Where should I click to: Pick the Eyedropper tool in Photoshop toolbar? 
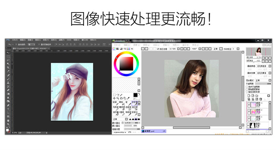point(8,71)
